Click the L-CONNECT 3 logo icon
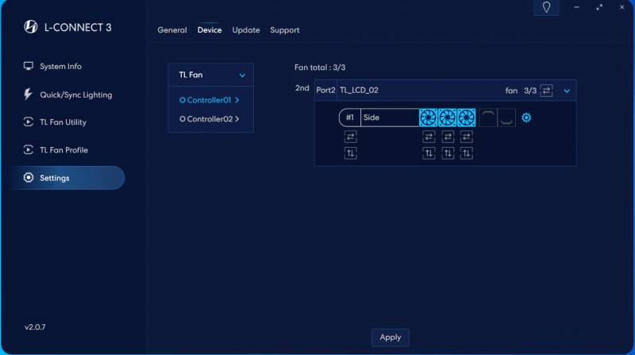This screenshot has height=355, width=635. point(30,27)
